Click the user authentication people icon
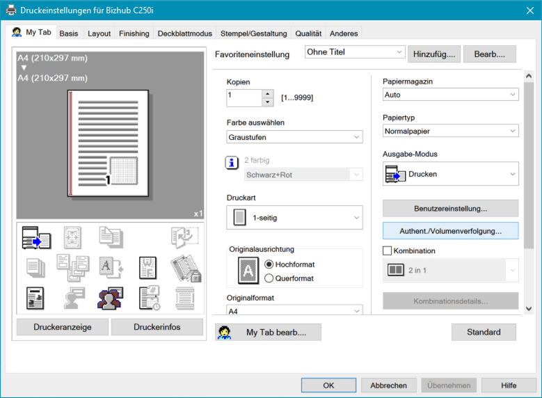Screen dimensions: 542x398 coord(111,298)
